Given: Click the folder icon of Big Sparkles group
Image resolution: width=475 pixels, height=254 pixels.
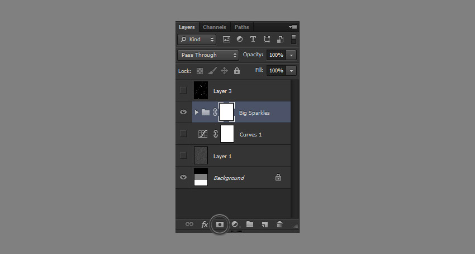Looking at the screenshot, I should 206,113.
